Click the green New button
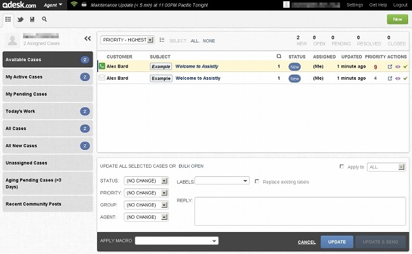This screenshot has width=412, height=254. pyautogui.click(x=397, y=19)
